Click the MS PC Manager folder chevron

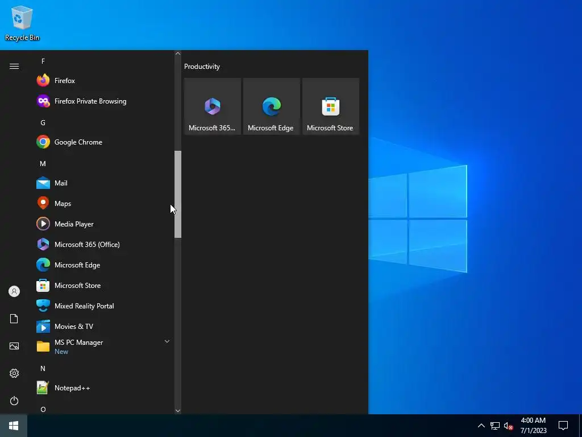pyautogui.click(x=167, y=341)
